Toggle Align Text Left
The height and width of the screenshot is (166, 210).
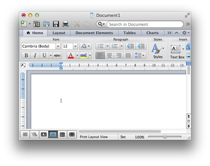[x=100, y=55]
